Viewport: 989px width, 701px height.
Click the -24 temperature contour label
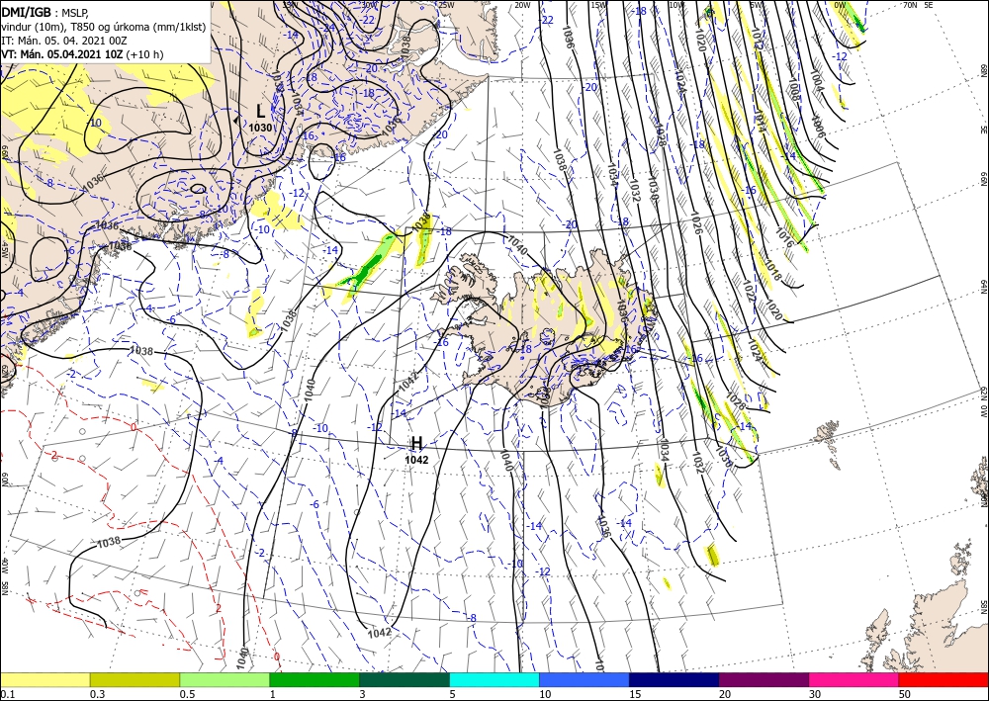pos(328,28)
